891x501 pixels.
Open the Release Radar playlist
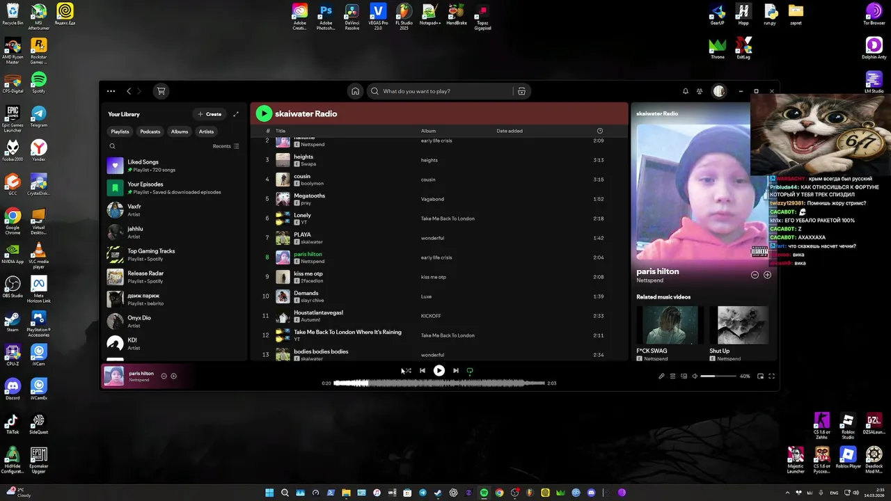click(x=174, y=277)
